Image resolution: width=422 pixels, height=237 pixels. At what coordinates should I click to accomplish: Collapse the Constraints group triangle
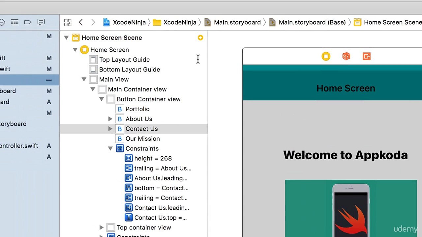110,148
